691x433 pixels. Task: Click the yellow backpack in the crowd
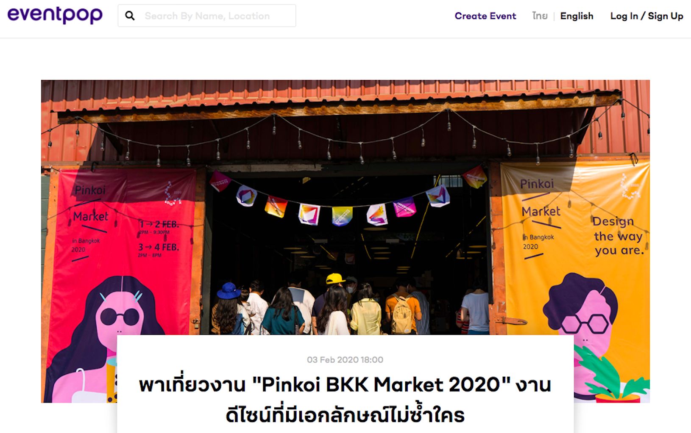pyautogui.click(x=401, y=314)
